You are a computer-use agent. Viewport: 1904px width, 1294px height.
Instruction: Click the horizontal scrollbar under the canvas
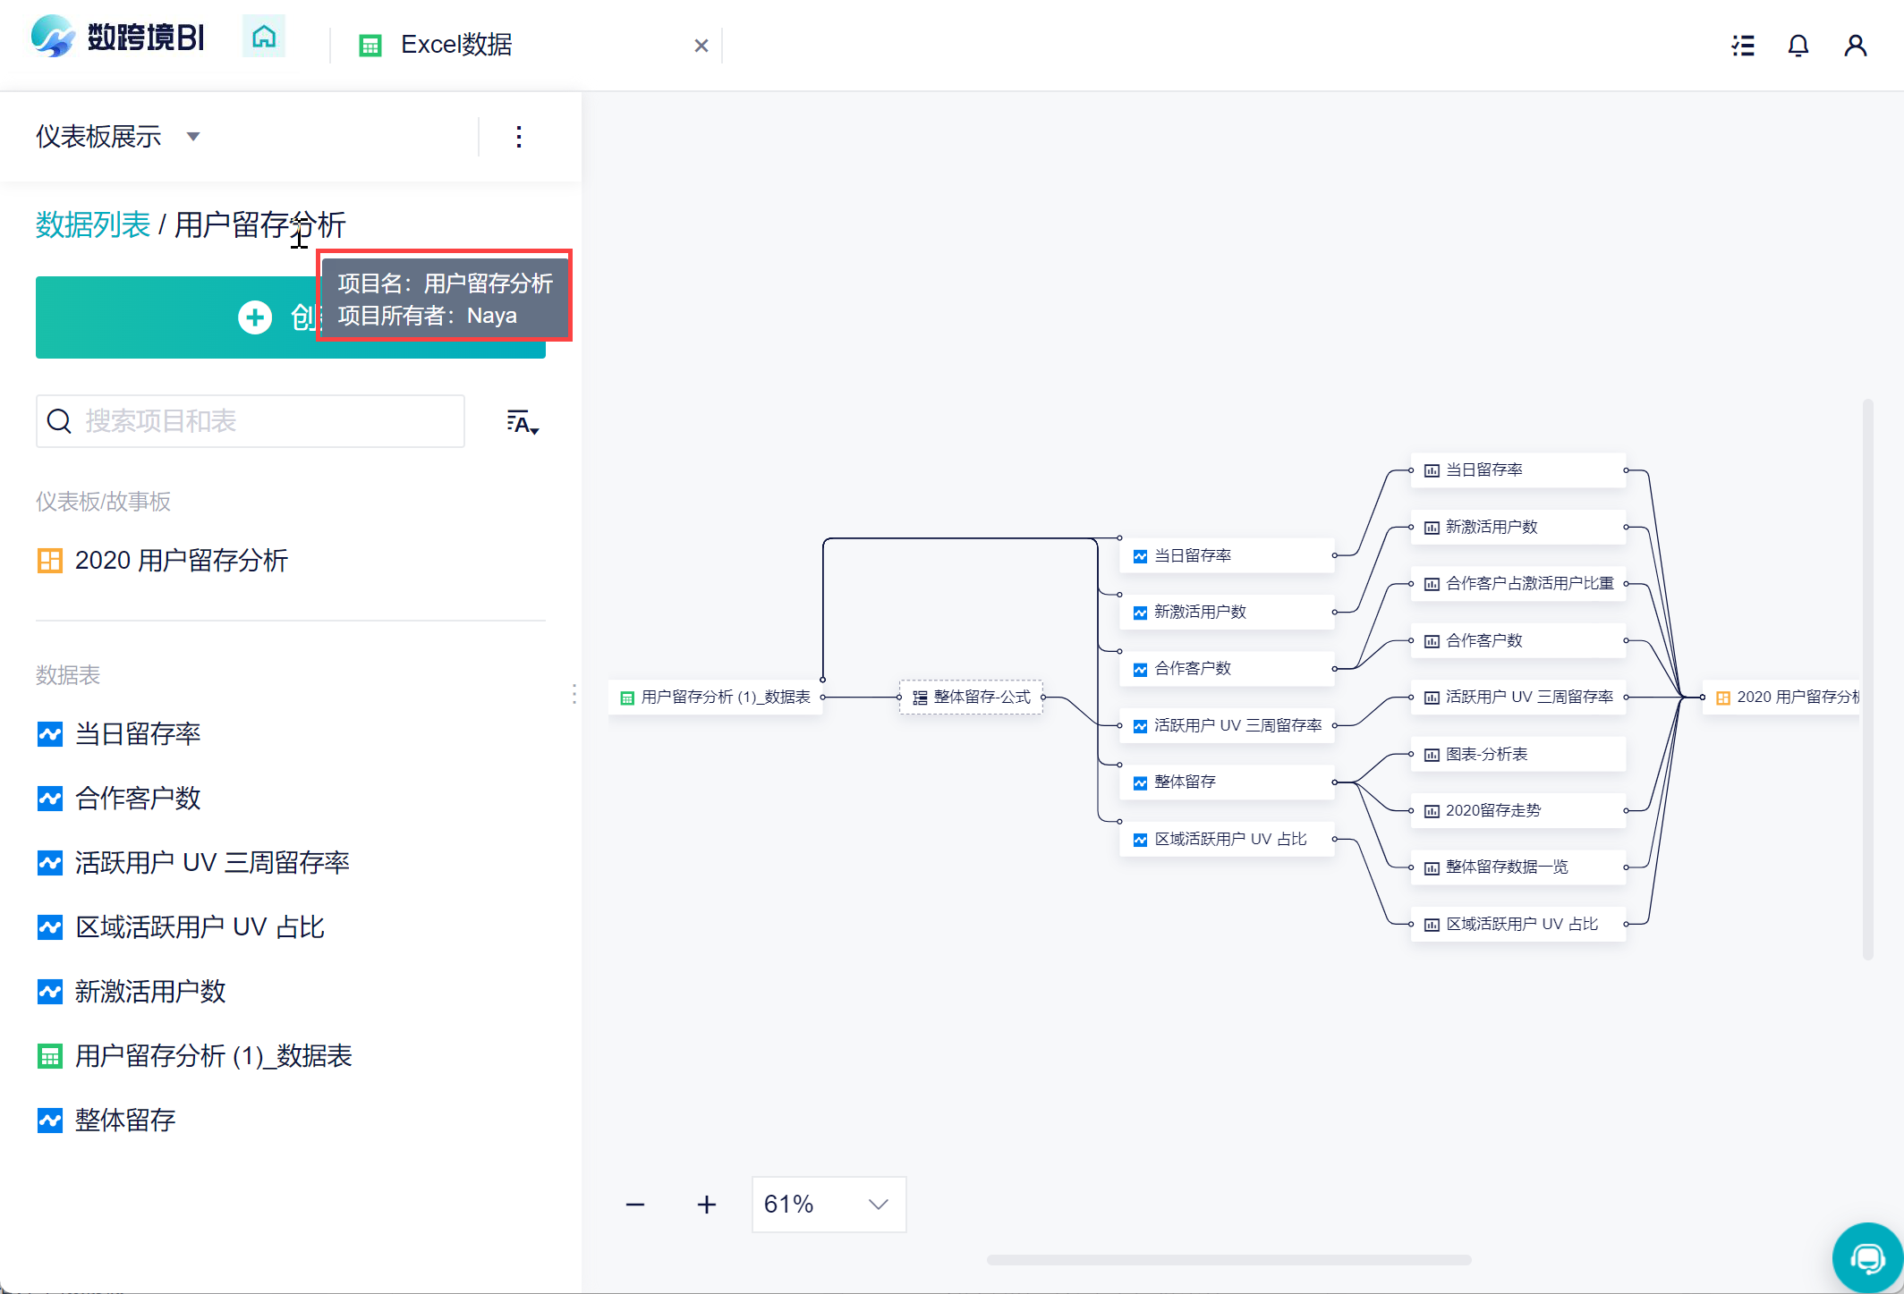click(x=1228, y=1259)
